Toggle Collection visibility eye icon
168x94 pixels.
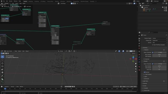164,7
